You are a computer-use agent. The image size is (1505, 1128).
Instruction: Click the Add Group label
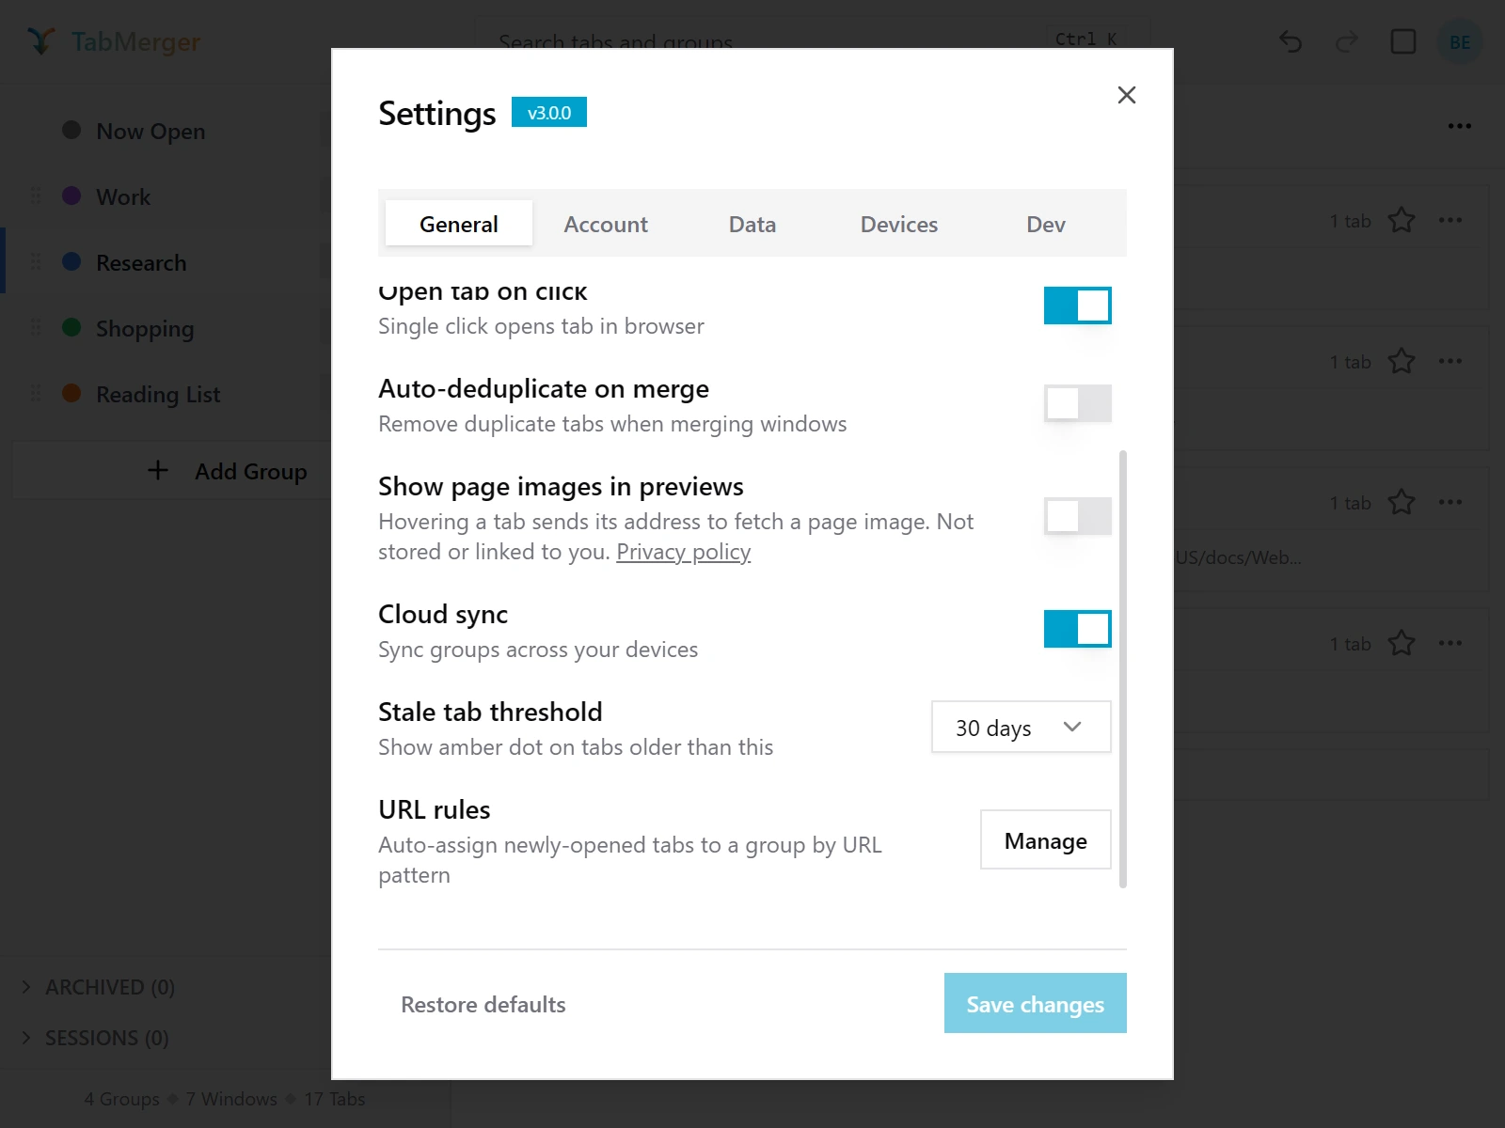coord(251,471)
